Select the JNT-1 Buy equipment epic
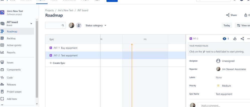 tap(73, 48)
